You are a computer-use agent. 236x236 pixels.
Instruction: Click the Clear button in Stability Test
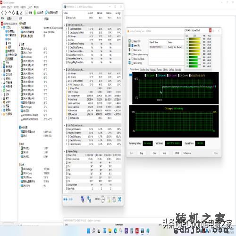[x=154, y=153]
